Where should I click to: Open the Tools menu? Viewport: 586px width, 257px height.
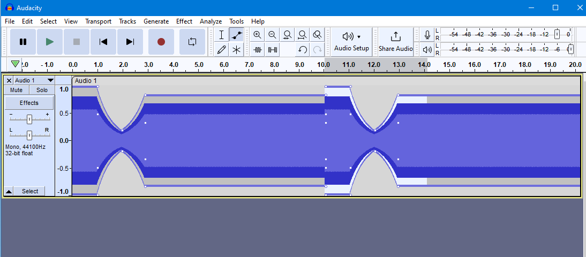(x=237, y=21)
